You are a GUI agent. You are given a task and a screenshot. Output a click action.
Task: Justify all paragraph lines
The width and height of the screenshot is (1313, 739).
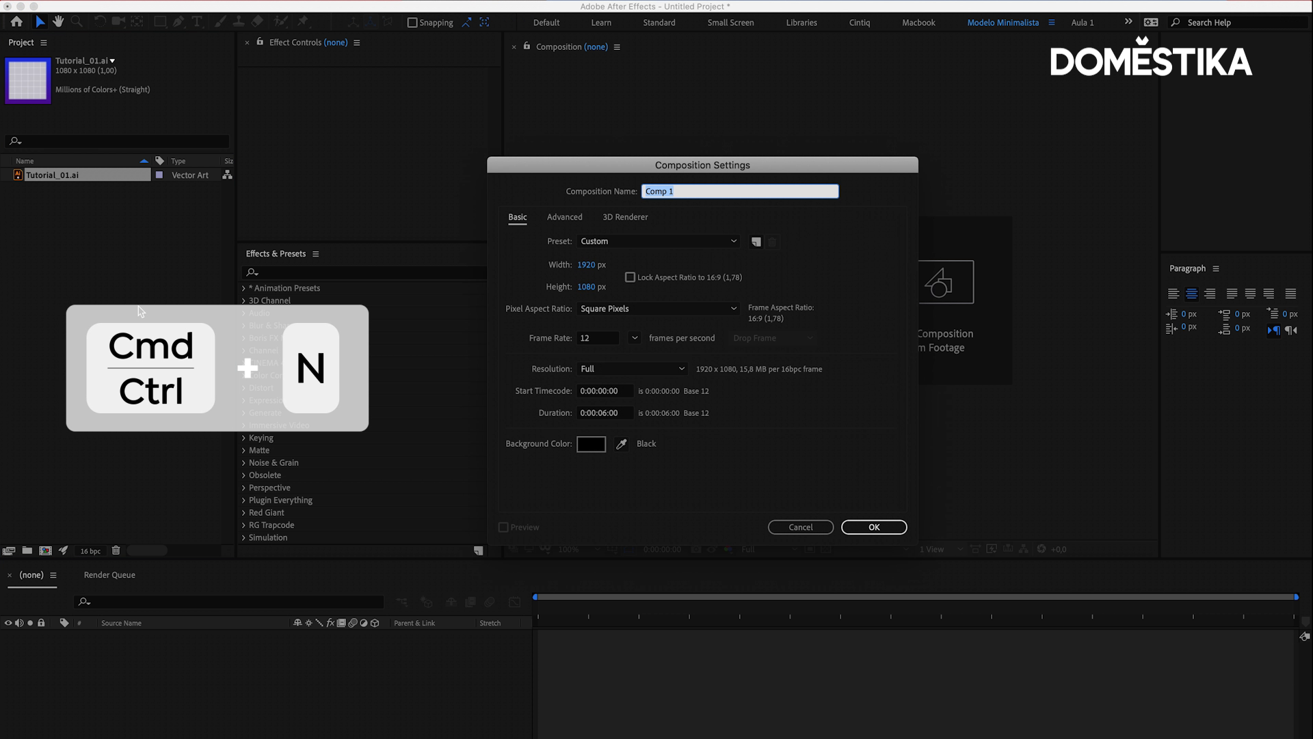click(1290, 294)
